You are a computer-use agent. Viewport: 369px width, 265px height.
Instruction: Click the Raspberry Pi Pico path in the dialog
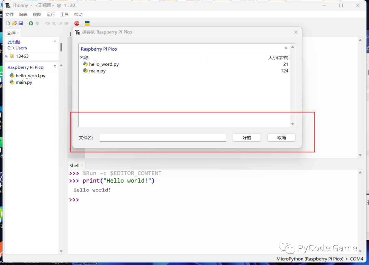pyautogui.click(x=99, y=49)
